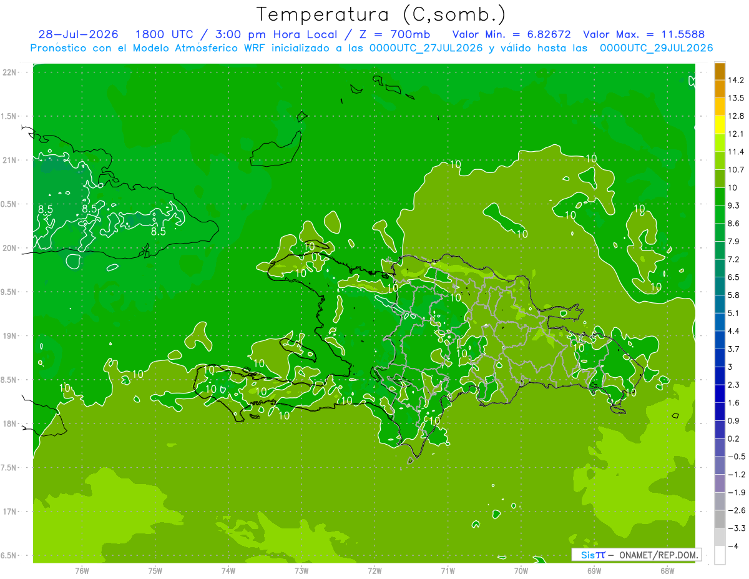Click the '1800 UTC' time label
Image resolution: width=749 pixels, height=579 pixels.
pos(163,34)
